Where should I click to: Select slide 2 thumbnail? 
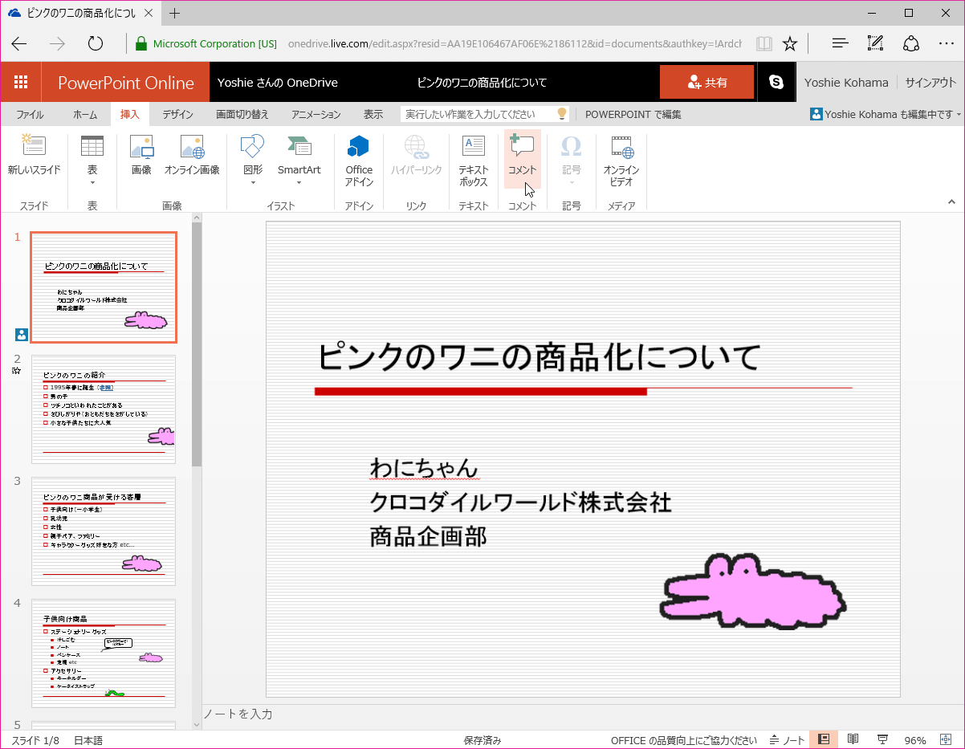[x=104, y=409]
